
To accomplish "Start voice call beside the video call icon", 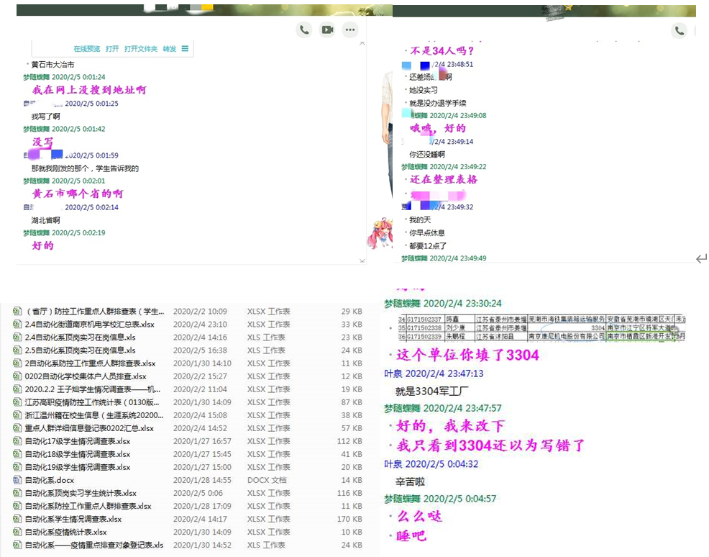I will tap(304, 30).
